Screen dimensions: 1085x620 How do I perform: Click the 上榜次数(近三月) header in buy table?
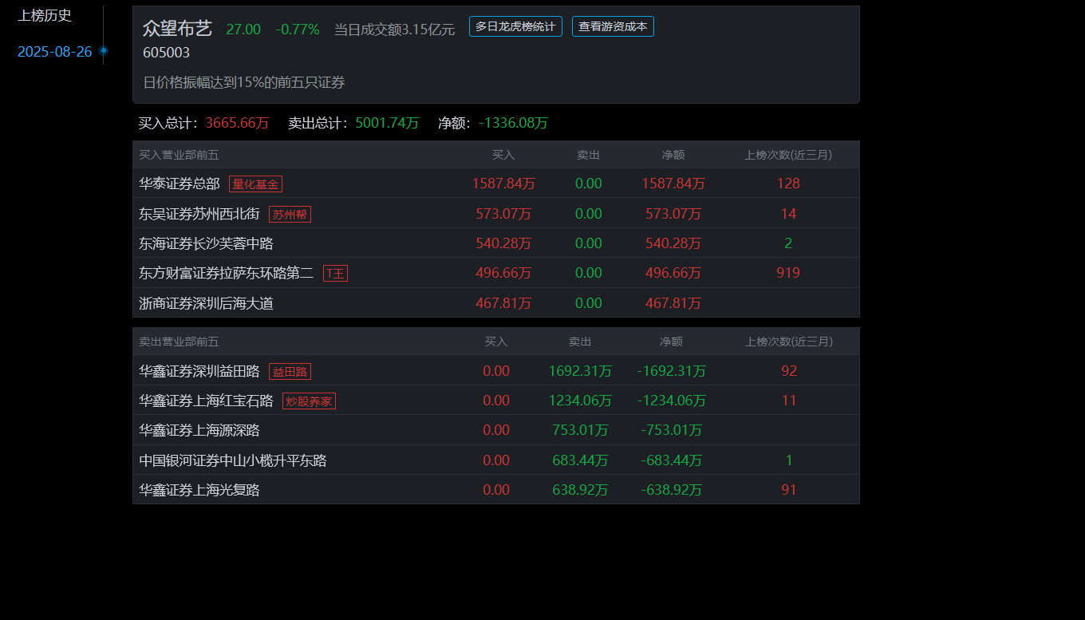[x=788, y=155]
